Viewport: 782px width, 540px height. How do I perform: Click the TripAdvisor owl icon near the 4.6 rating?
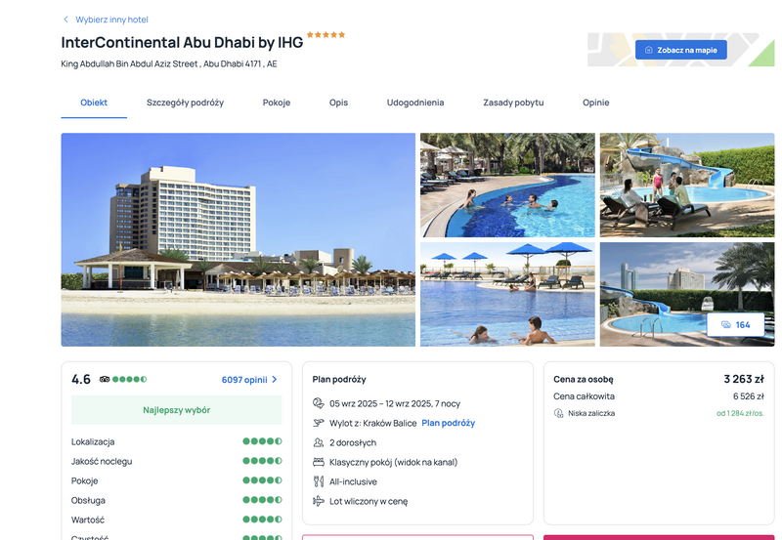(105, 379)
